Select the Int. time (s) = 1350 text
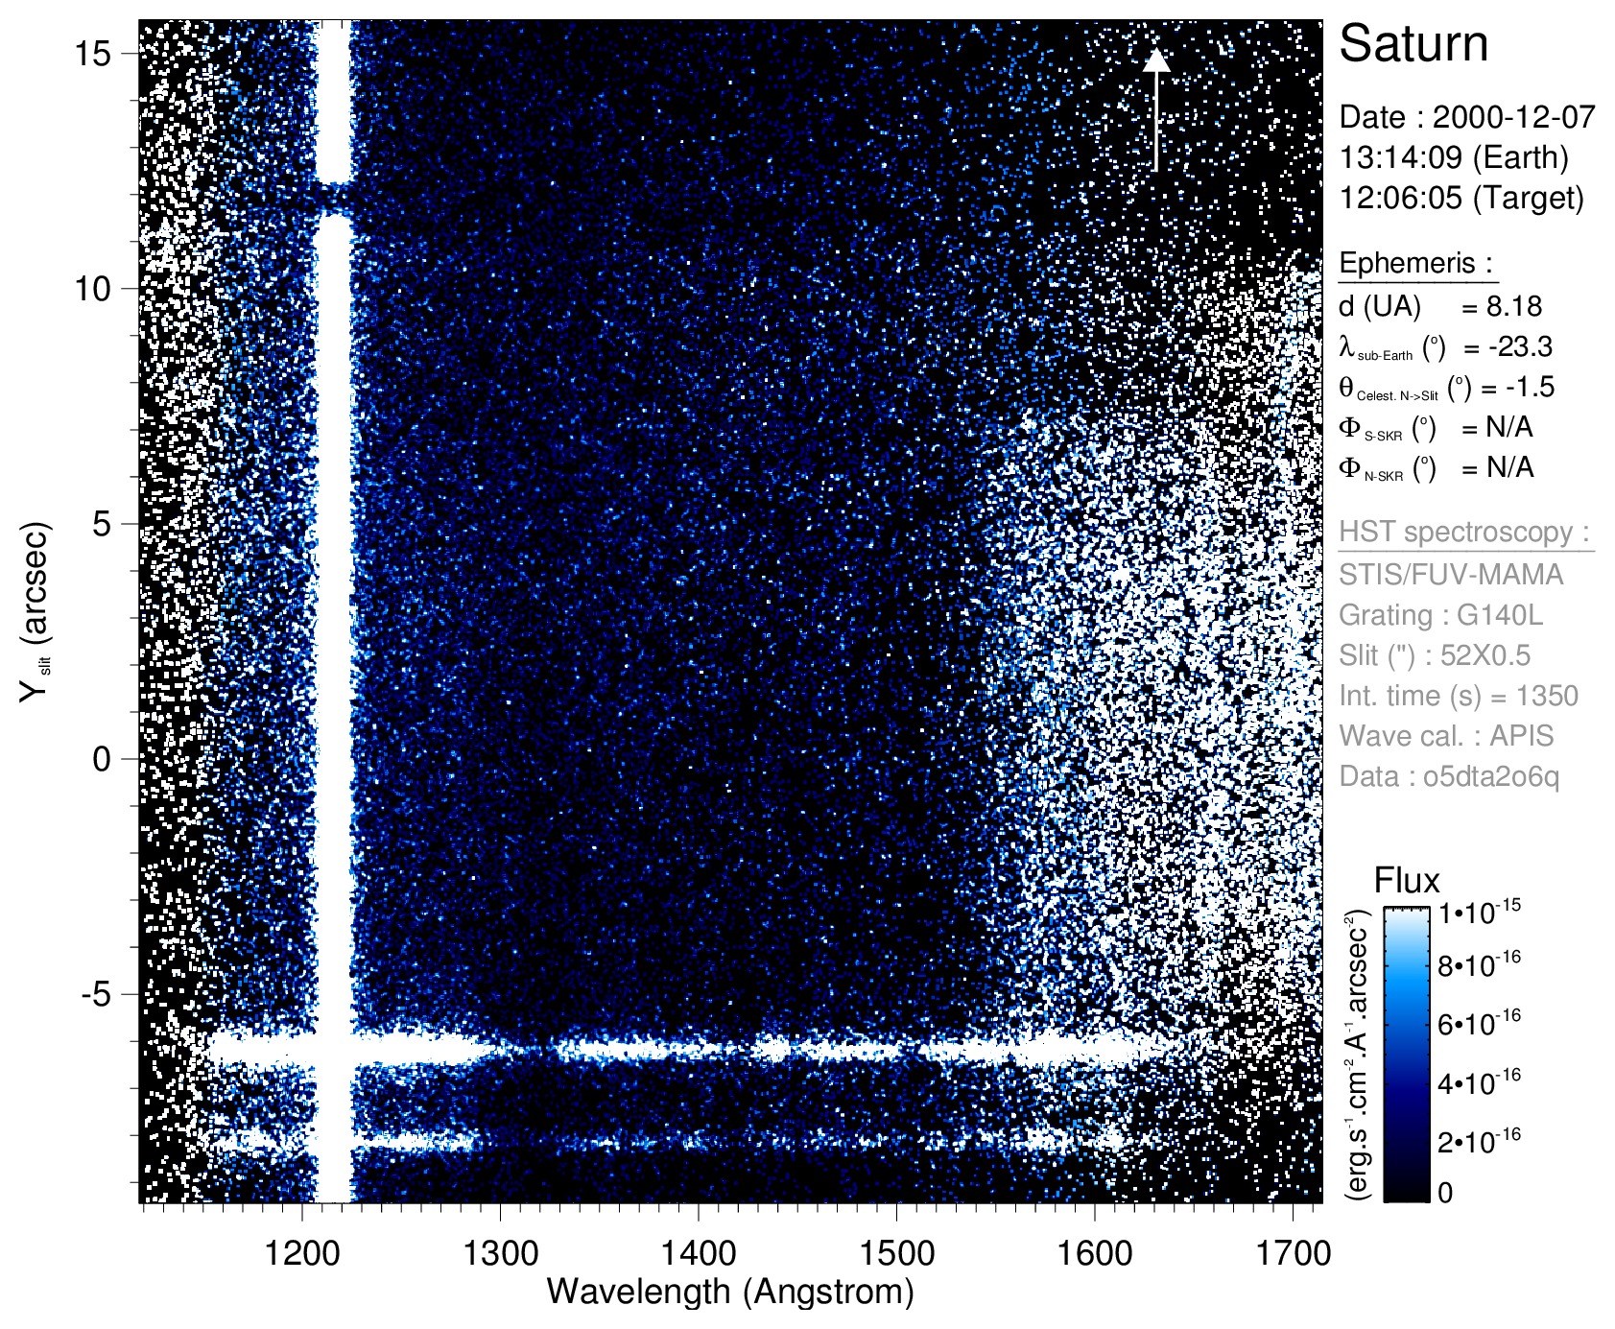The height and width of the screenshot is (1329, 1615). 1459,696
